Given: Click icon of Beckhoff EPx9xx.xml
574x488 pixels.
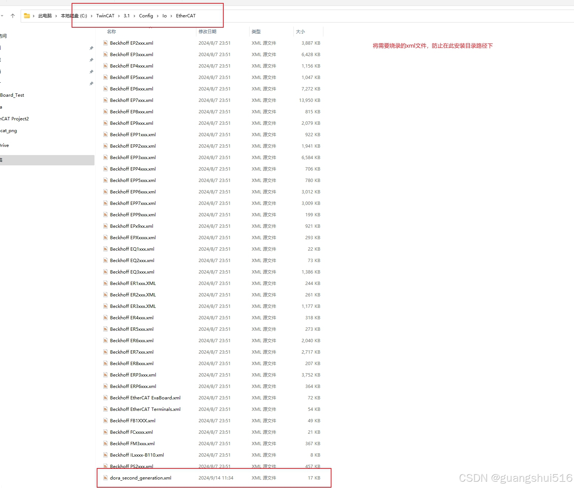Looking at the screenshot, I should [x=106, y=226].
